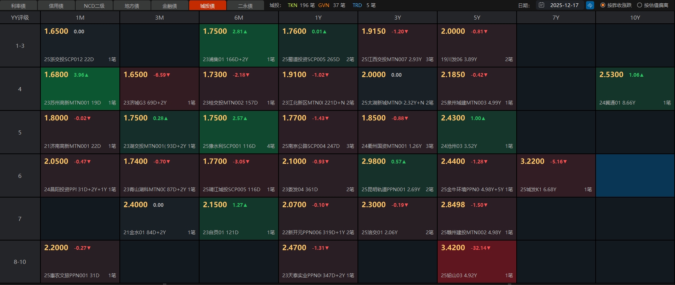Click the GVN 37 笔 count
The width and height of the screenshot is (675, 285).
(x=332, y=5)
